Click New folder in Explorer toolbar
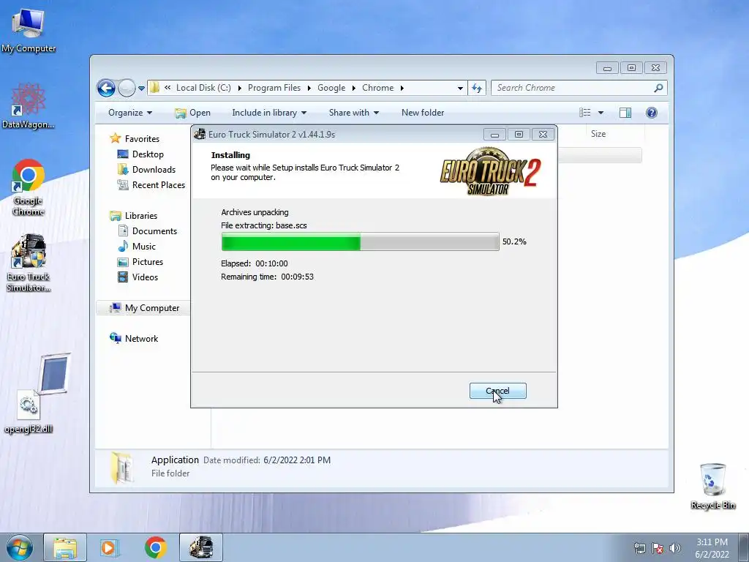Screen dimensions: 749x562 click(423, 113)
